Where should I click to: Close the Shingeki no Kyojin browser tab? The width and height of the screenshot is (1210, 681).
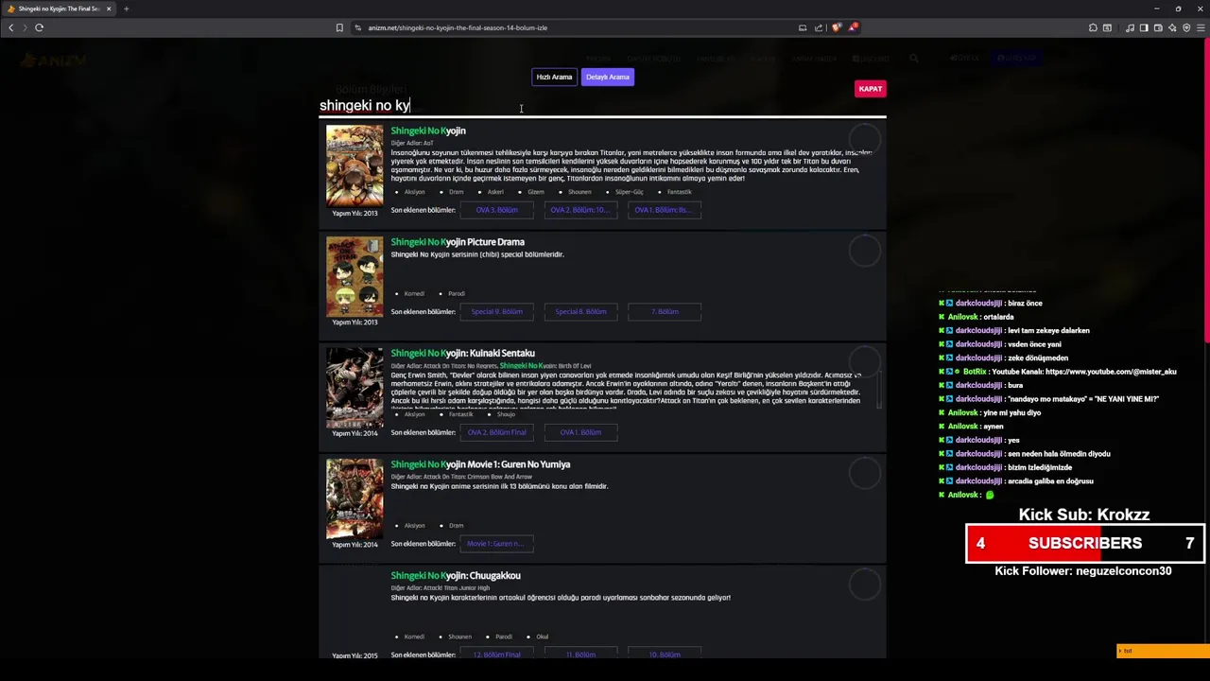[x=109, y=9]
